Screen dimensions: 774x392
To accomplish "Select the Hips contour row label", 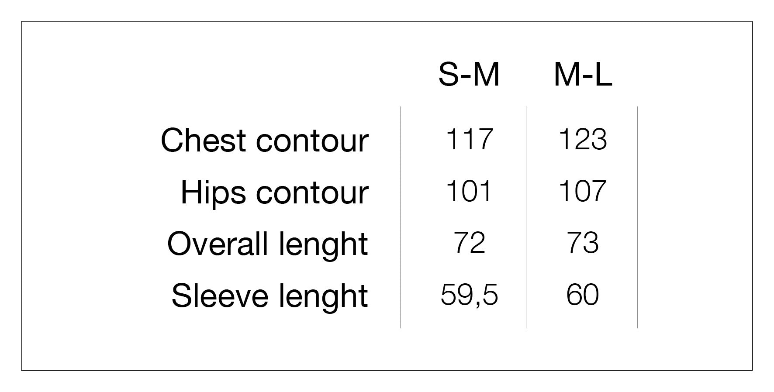I will pyautogui.click(x=275, y=193).
